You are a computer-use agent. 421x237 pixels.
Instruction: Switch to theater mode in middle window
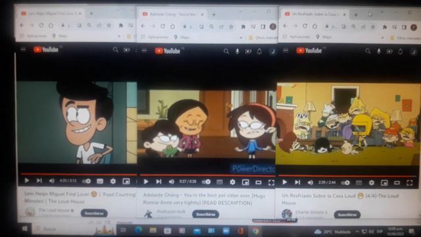(x=259, y=183)
